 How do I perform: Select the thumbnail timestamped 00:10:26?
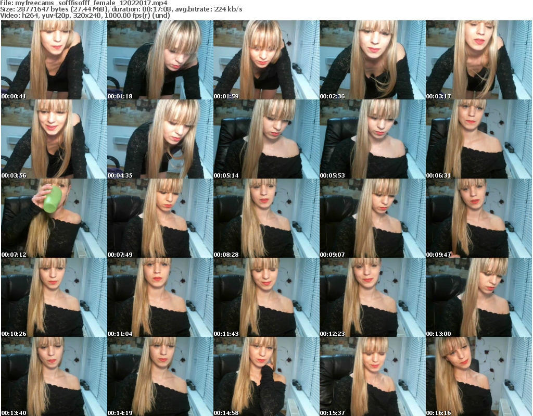[54, 297]
